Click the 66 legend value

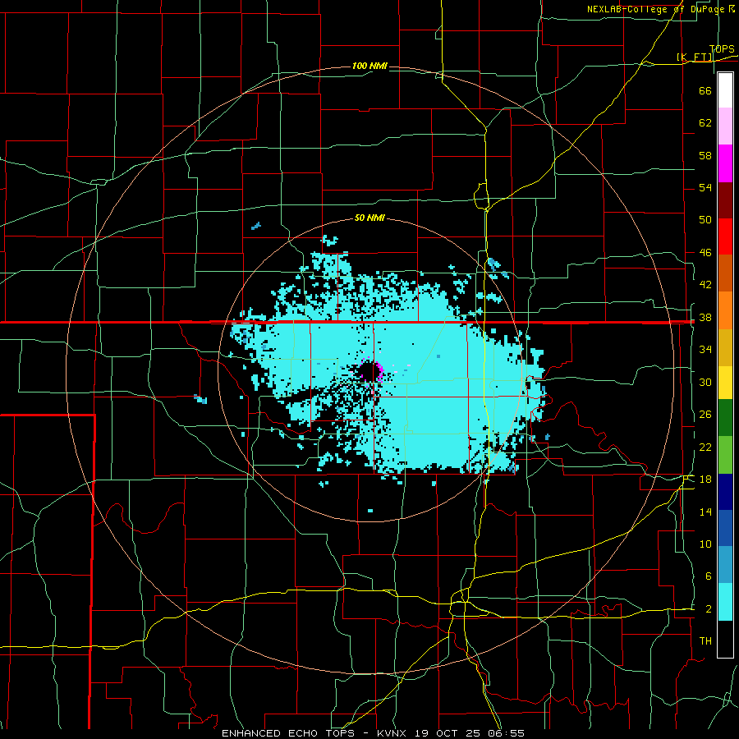point(705,90)
